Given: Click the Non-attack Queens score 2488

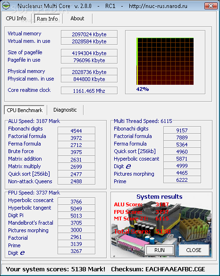Looking at the screenshot, I should pos(76,181).
